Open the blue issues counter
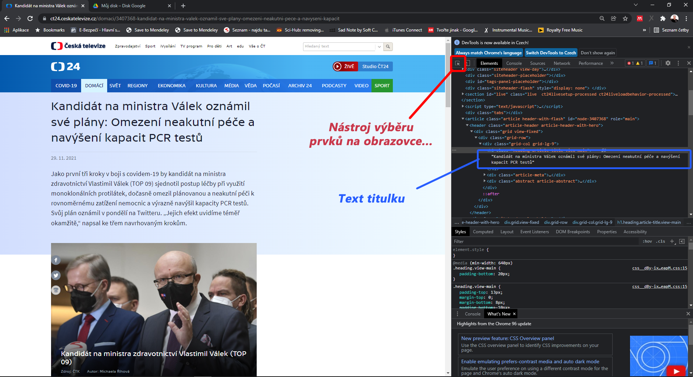The image size is (693, 377). coord(652,63)
